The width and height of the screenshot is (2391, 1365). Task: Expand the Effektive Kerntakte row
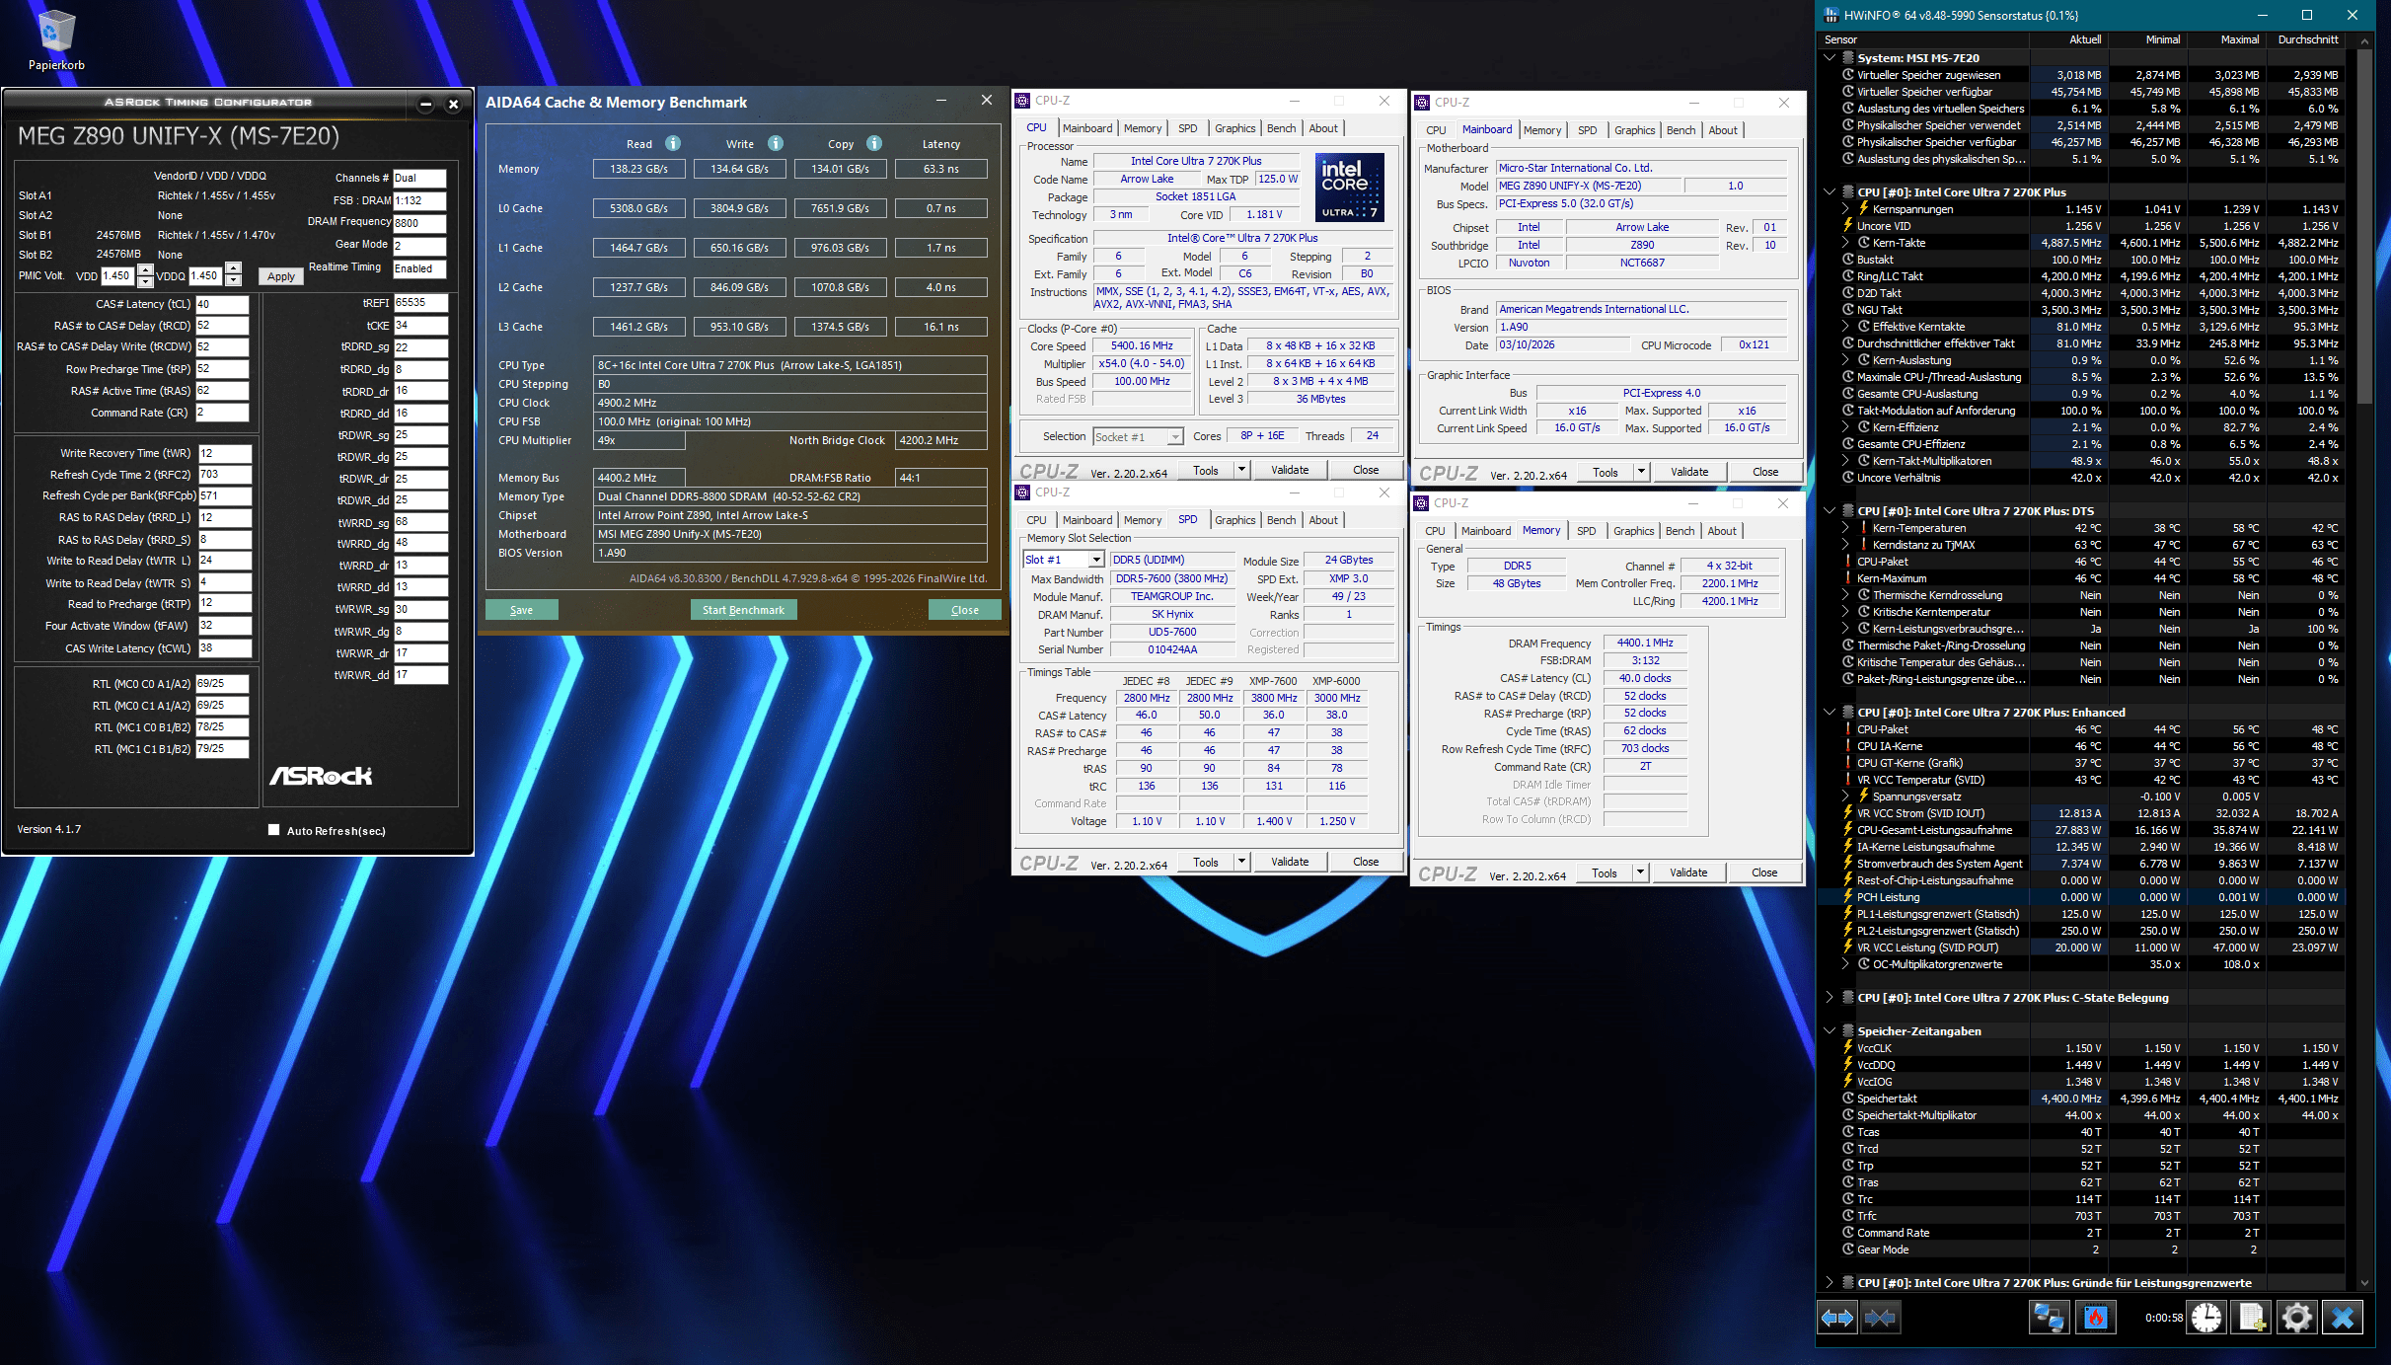[x=1845, y=327]
